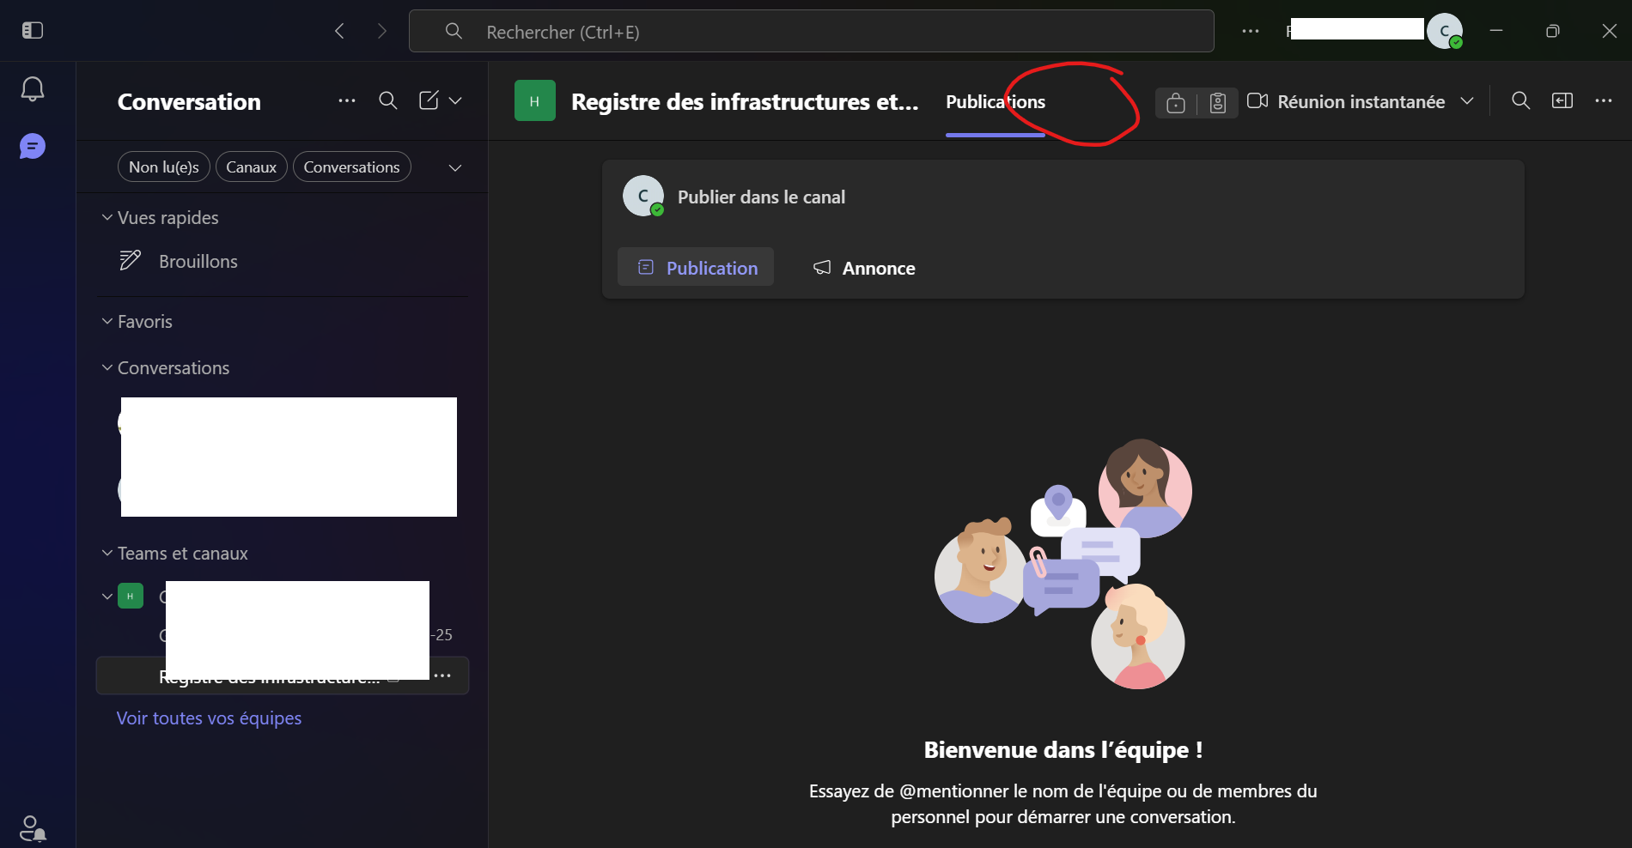Image resolution: width=1632 pixels, height=848 pixels.
Task: Switch to the Publications tab
Action: tap(996, 102)
